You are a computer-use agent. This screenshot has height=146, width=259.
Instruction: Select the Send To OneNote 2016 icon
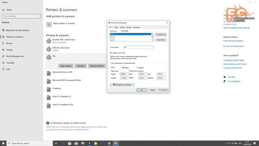49,106
